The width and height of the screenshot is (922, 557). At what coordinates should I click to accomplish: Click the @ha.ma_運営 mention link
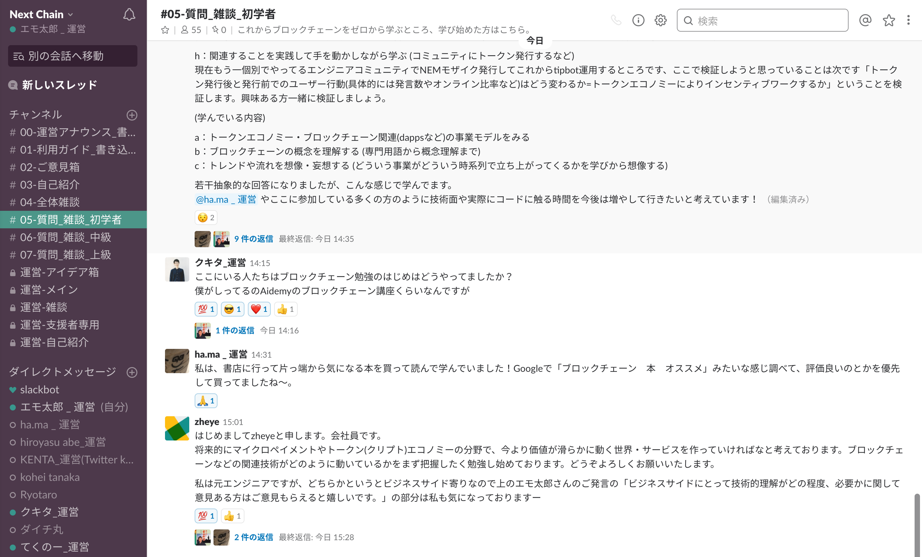[226, 199]
